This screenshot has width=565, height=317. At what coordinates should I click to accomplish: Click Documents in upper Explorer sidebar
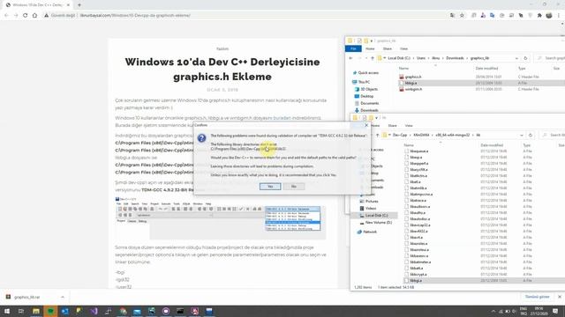pos(369,103)
